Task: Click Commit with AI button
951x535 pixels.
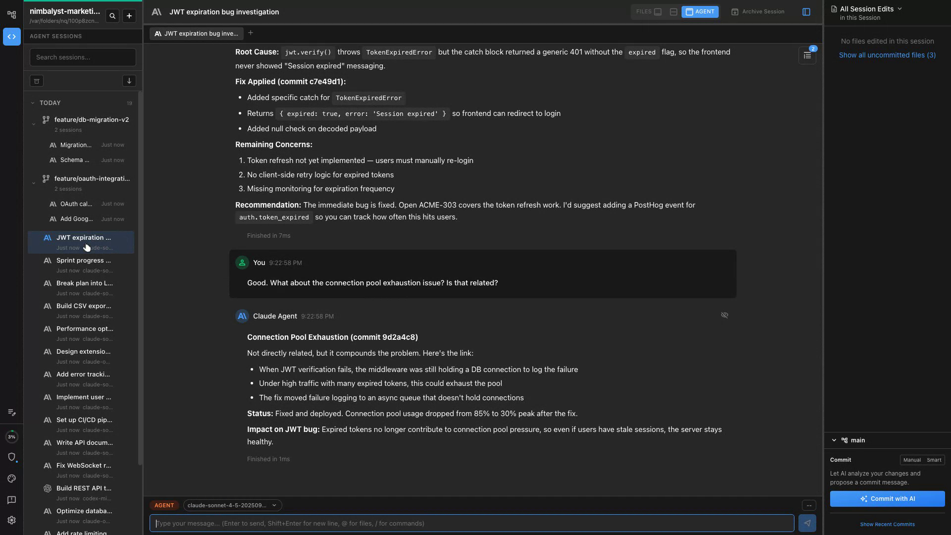Action: tap(887, 499)
